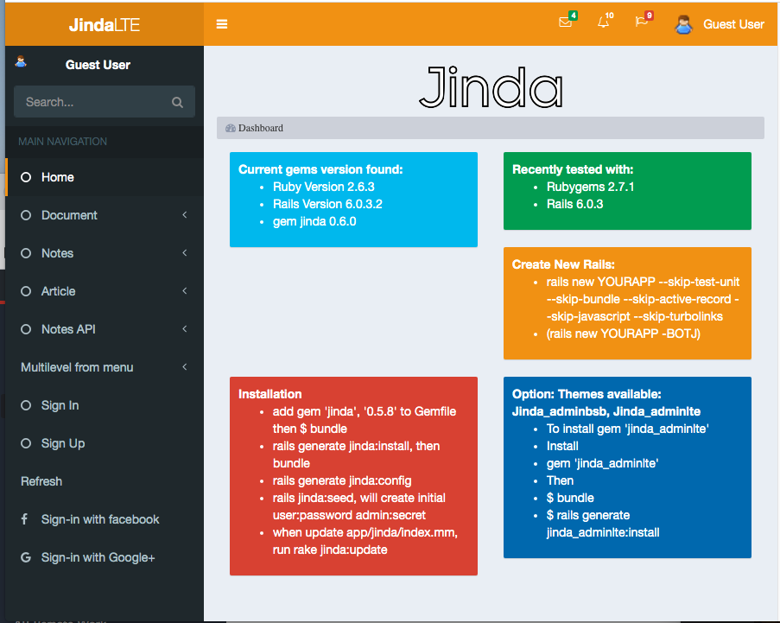780x623 pixels.
Task: Expand the Document menu chevron
Action: click(x=185, y=215)
